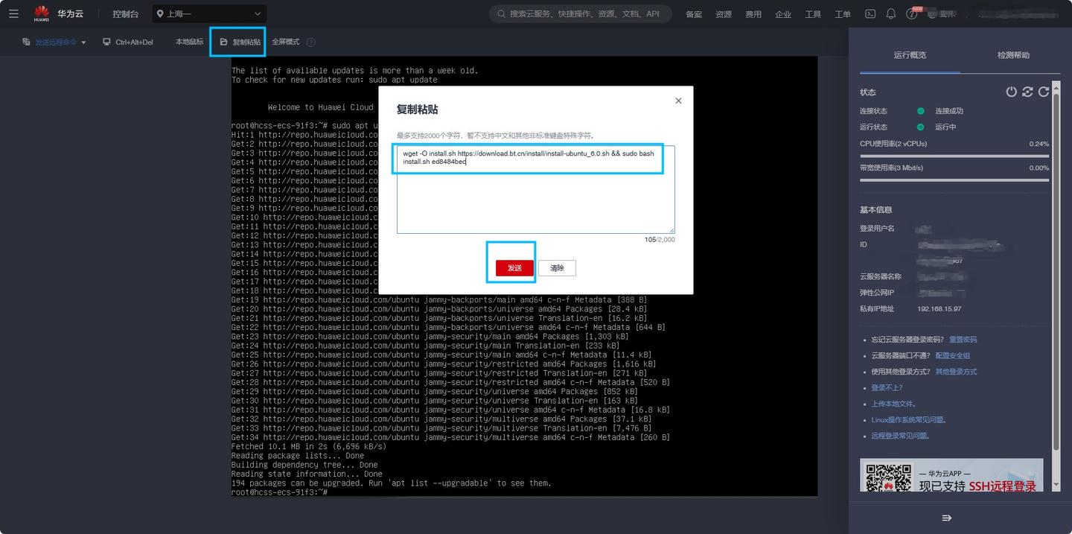Image resolution: width=1072 pixels, height=534 pixels.
Task: Collapse the side panel with arrow icon
Action: pyautogui.click(x=947, y=518)
